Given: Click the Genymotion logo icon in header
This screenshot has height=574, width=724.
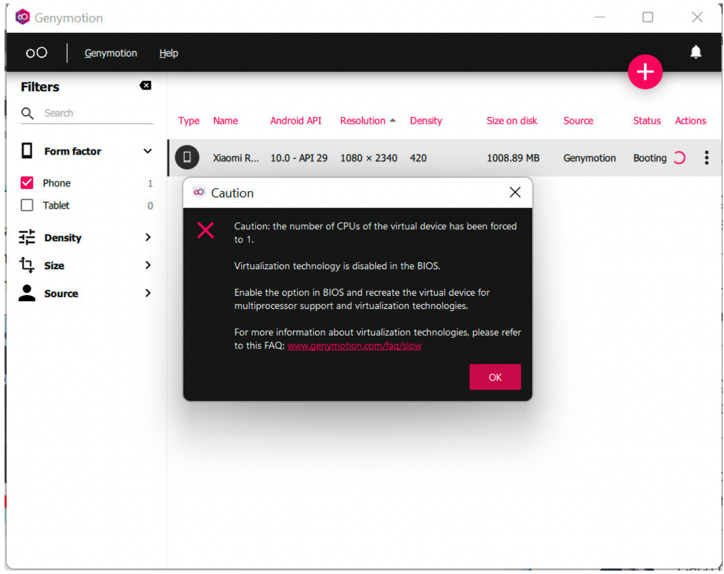Looking at the screenshot, I should (x=36, y=53).
